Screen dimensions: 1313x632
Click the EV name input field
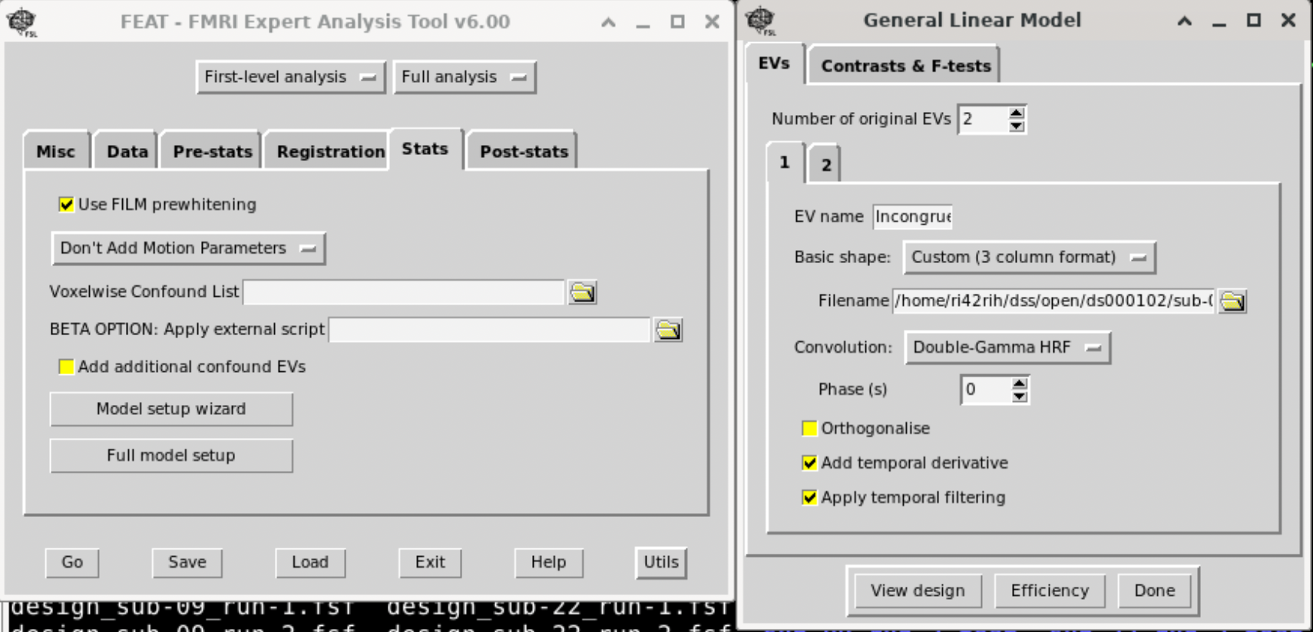pos(912,217)
